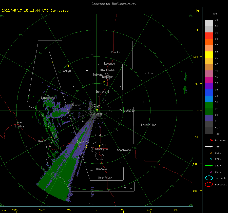The width and height of the screenshot is (228, 213).
Task: Select the orange 60 dBZ legend swatch
Action: click(x=209, y=42)
